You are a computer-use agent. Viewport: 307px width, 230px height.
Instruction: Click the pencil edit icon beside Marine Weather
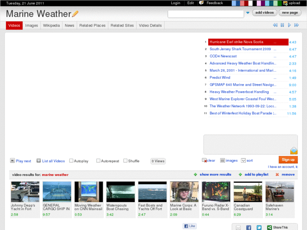[75, 14]
